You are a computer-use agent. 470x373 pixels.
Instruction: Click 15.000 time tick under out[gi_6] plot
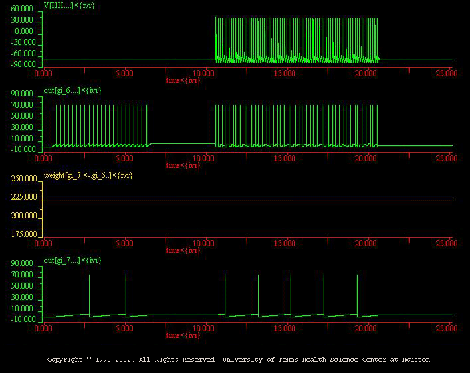[285, 159]
